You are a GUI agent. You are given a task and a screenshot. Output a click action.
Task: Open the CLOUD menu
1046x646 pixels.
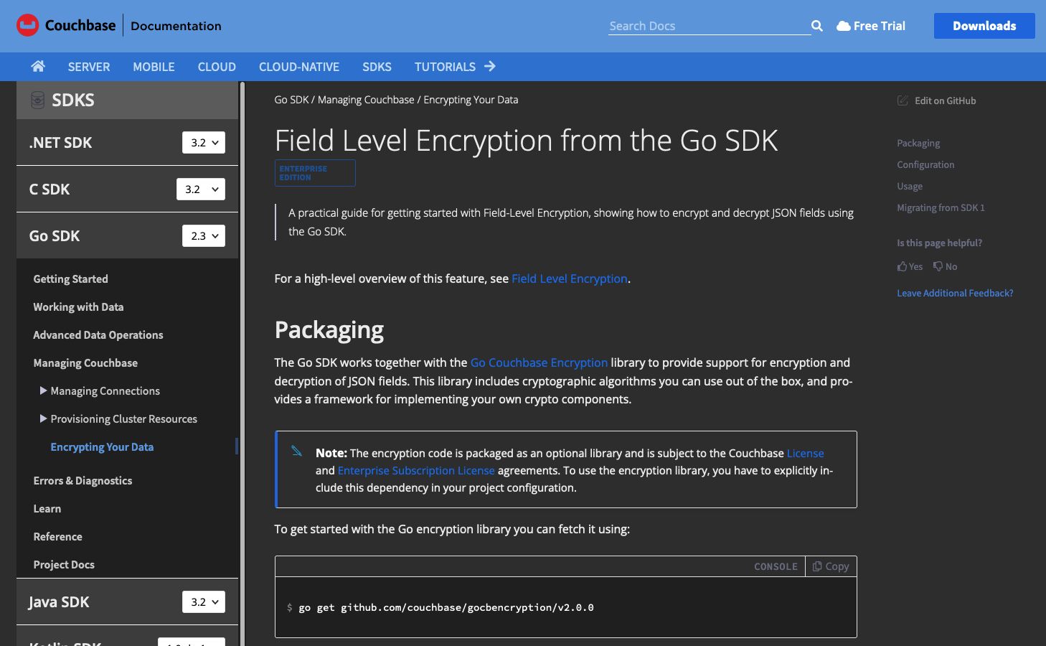pyautogui.click(x=217, y=67)
